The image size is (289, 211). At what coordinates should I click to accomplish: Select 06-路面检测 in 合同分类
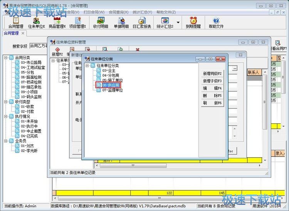31,77
